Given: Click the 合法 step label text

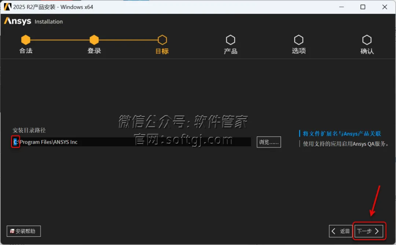Looking at the screenshot, I should coord(26,50).
